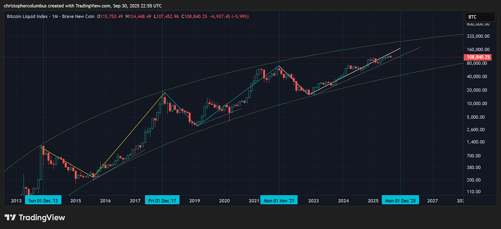Click the close value C108,840.25
Image resolution: width=501 pixels, height=229 pixels.
click(x=194, y=17)
